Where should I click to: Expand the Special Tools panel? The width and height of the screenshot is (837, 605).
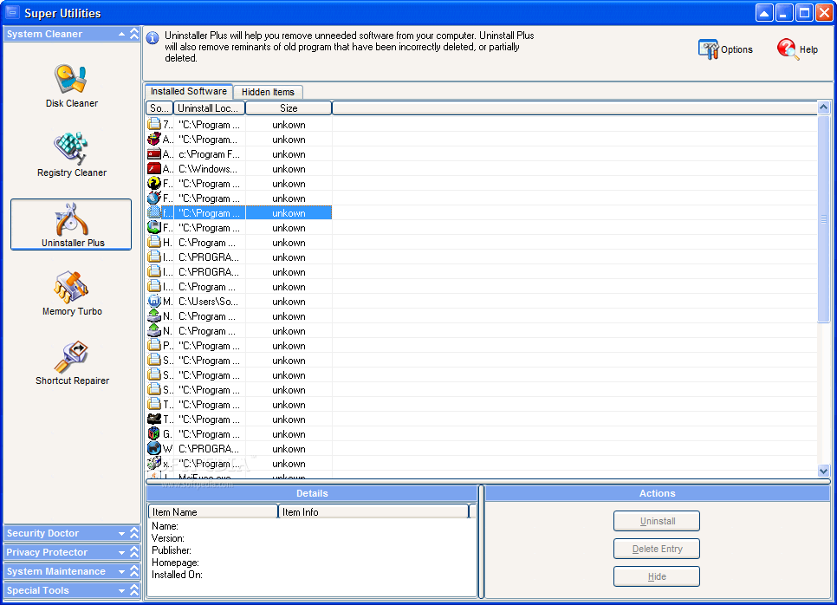(x=121, y=590)
